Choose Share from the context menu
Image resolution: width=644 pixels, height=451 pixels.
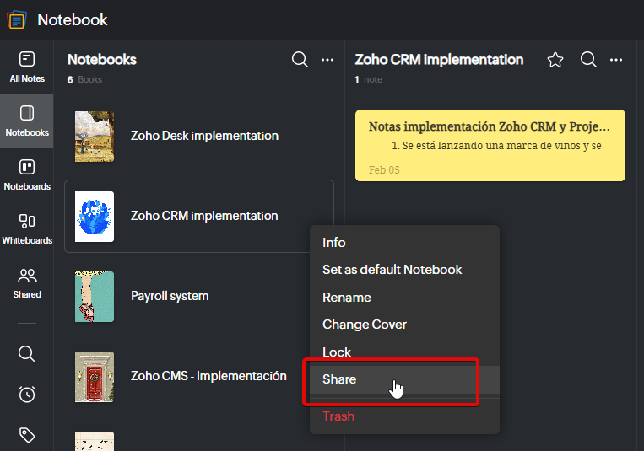click(x=339, y=379)
